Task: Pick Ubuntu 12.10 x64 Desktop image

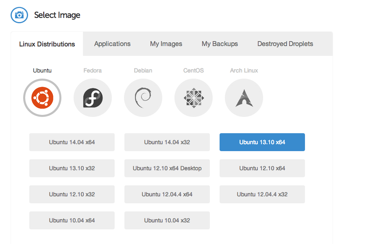Action: 167,168
